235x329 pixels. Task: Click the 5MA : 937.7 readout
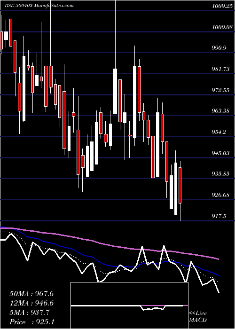pos(30,313)
